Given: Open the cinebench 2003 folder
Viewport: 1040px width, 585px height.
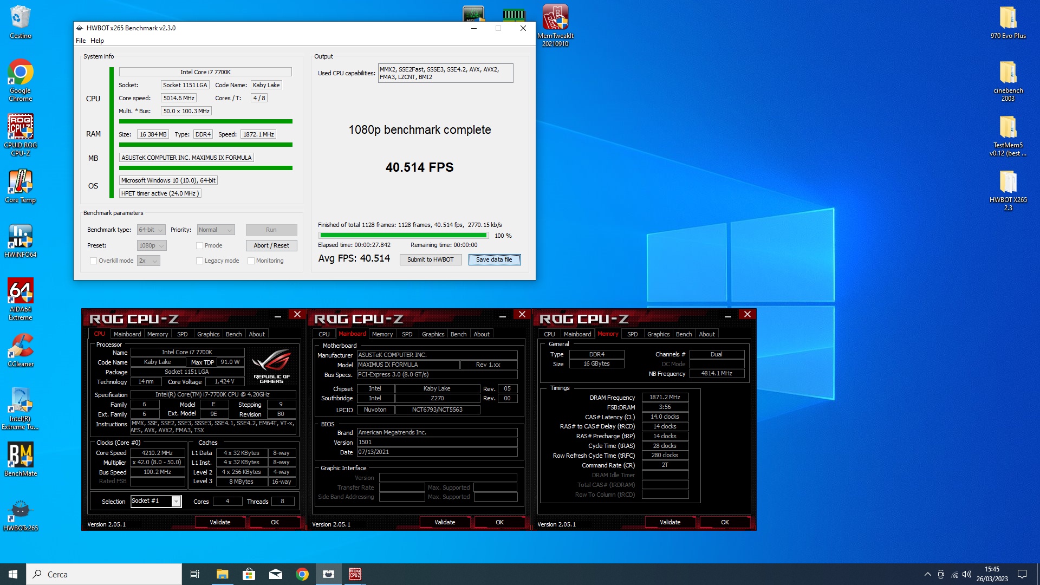Looking at the screenshot, I should 1008,80.
